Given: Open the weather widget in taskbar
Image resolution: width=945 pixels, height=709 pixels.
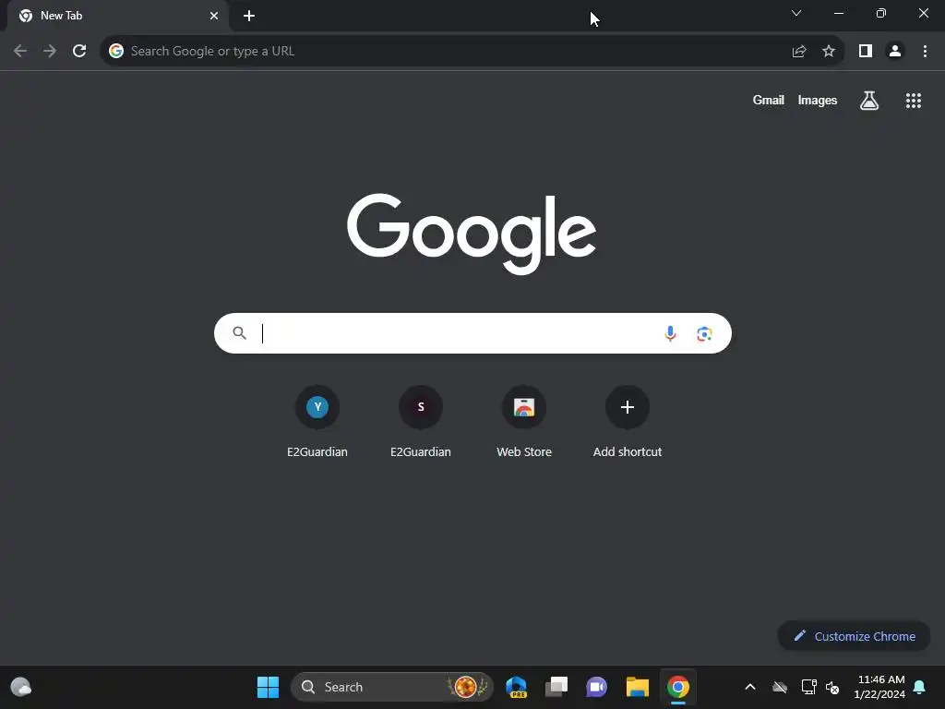Looking at the screenshot, I should click(x=21, y=687).
